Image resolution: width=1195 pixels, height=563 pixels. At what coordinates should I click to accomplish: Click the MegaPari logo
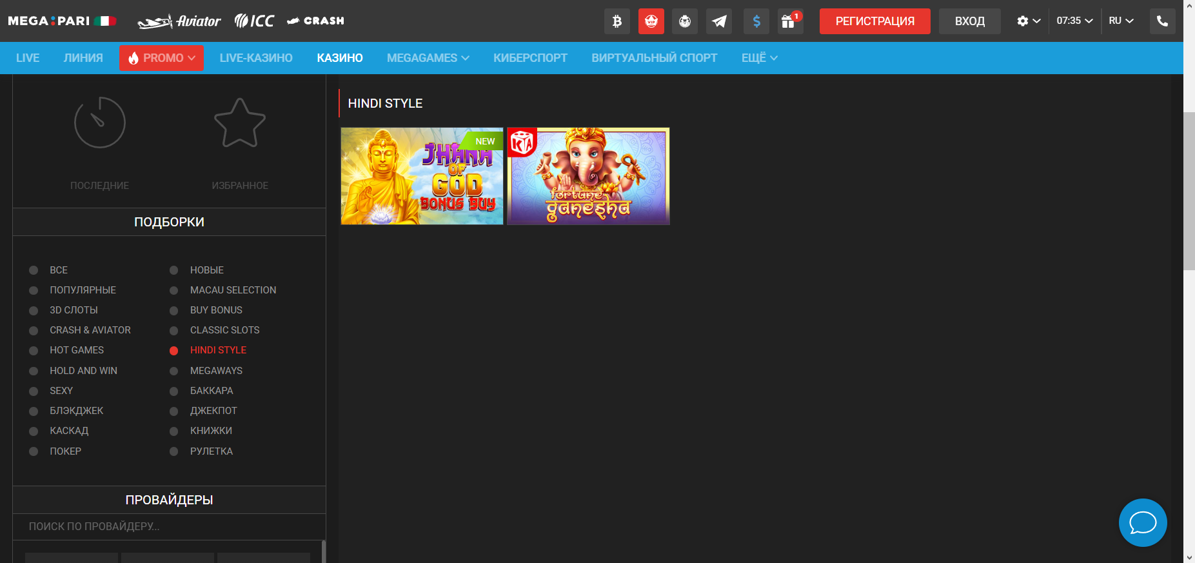tap(62, 21)
